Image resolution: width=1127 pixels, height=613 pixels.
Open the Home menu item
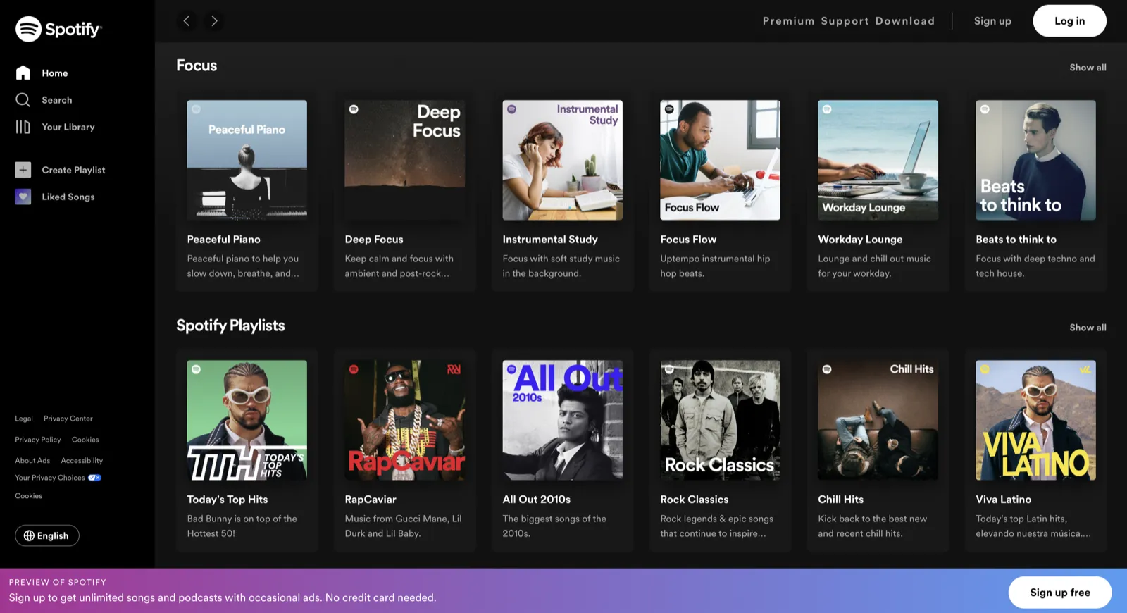(55, 73)
